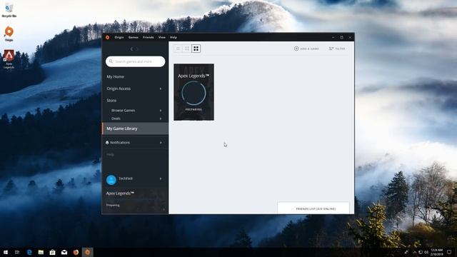
Task: Minimize the Origin window
Action: coord(333,37)
